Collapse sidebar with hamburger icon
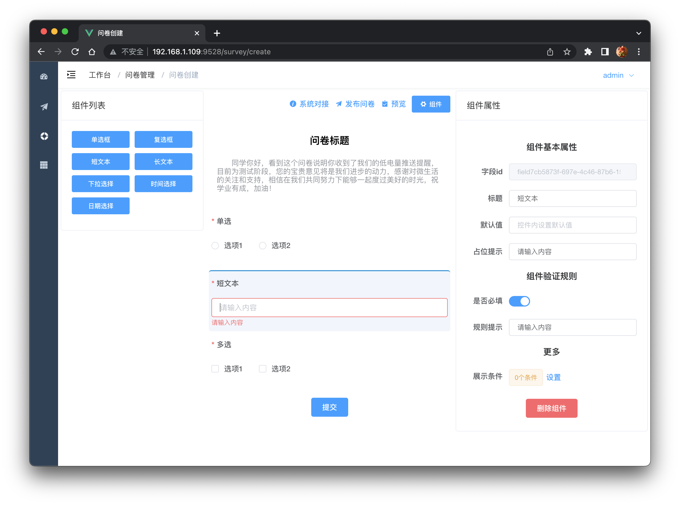The width and height of the screenshot is (680, 505). (71, 75)
